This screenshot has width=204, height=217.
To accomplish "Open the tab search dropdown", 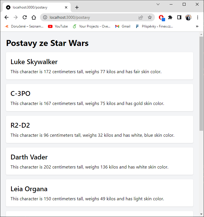I will coord(158,4).
